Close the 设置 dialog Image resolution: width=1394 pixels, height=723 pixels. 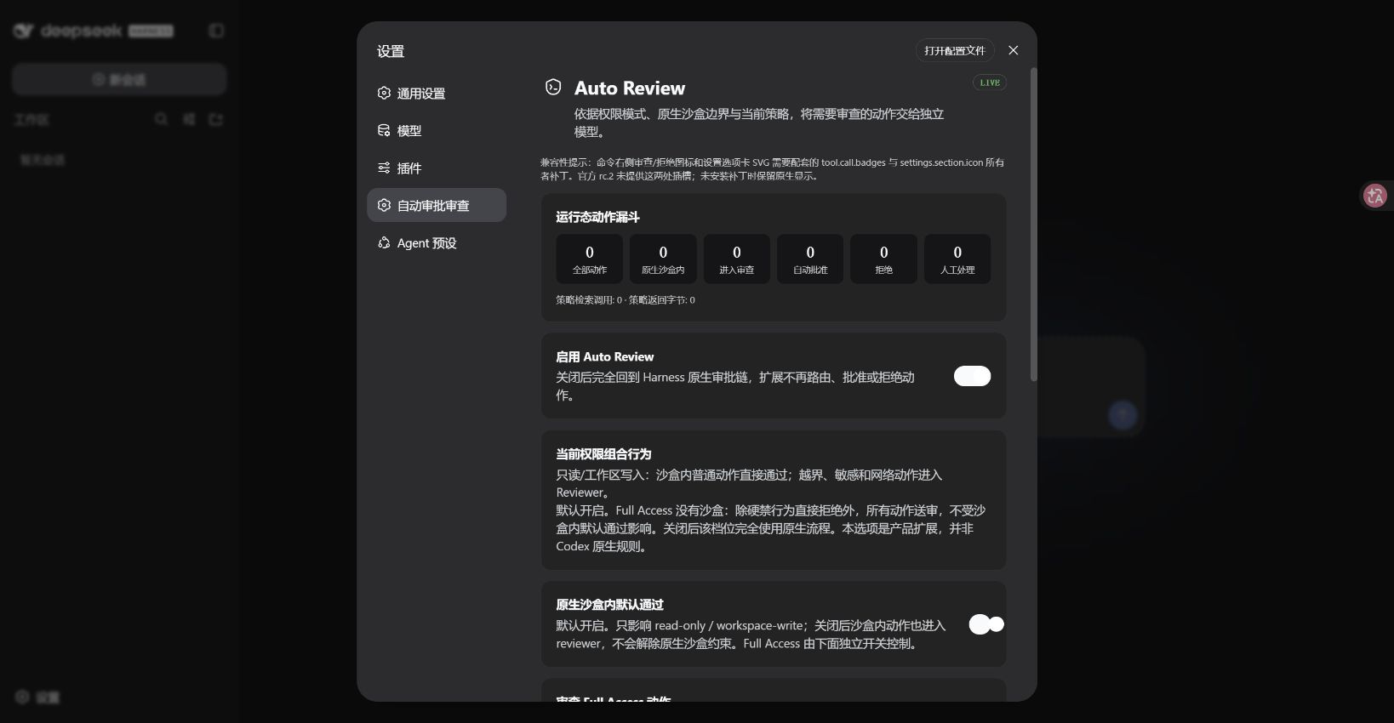tap(1013, 50)
